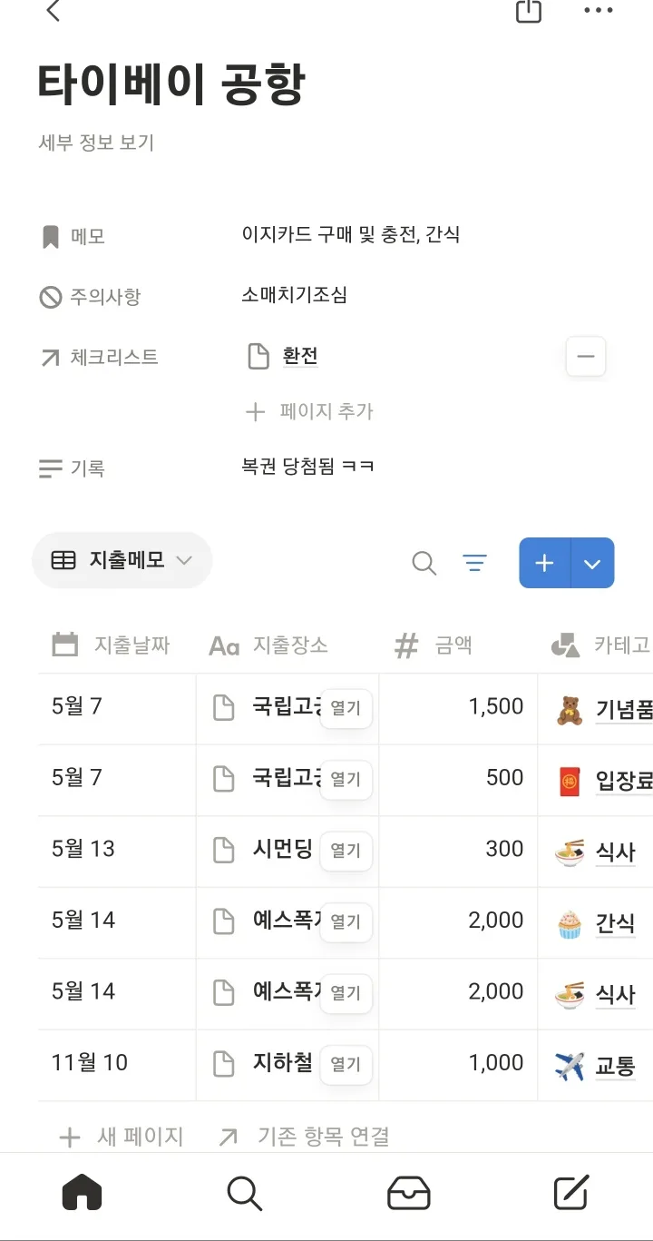Tap 페이지 추가 to add a page
This screenshot has width=653, height=1241.
(310, 411)
